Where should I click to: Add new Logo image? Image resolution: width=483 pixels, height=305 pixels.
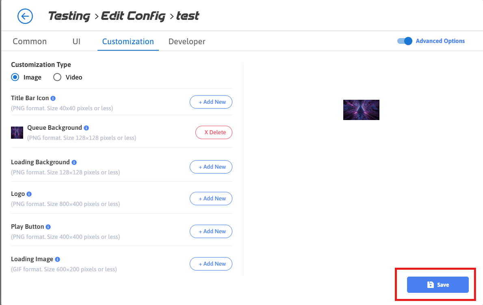coord(211,199)
